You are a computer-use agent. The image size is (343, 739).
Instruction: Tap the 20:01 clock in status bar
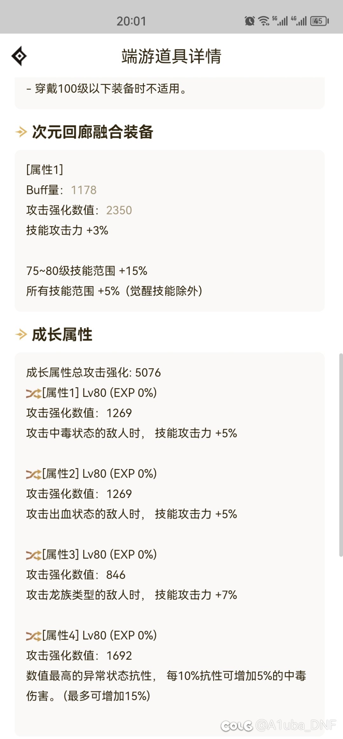[131, 21]
